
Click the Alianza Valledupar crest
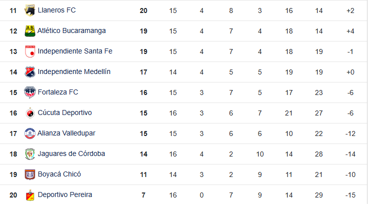(30, 133)
